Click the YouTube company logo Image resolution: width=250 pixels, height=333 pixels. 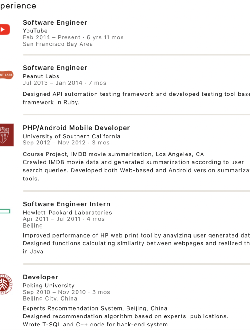click(x=4, y=30)
